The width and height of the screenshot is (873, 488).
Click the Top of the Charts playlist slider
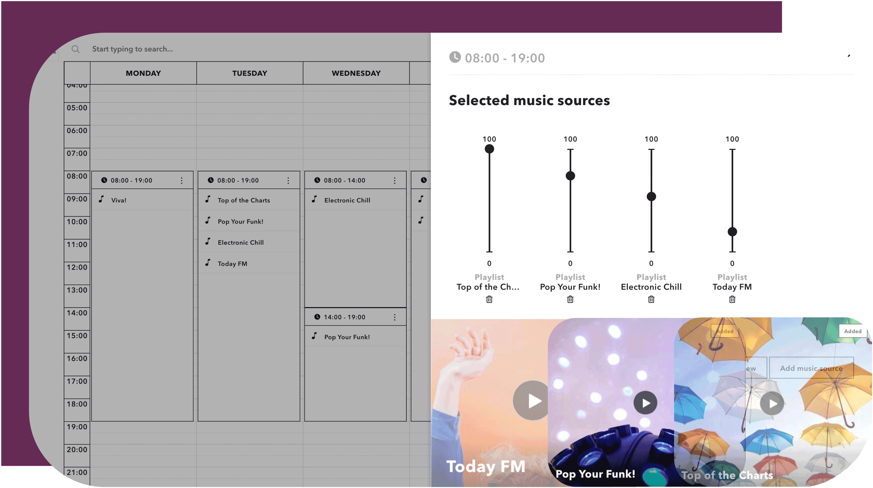(x=489, y=149)
